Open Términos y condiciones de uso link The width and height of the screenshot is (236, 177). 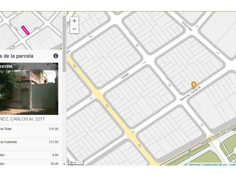(x=208, y=165)
